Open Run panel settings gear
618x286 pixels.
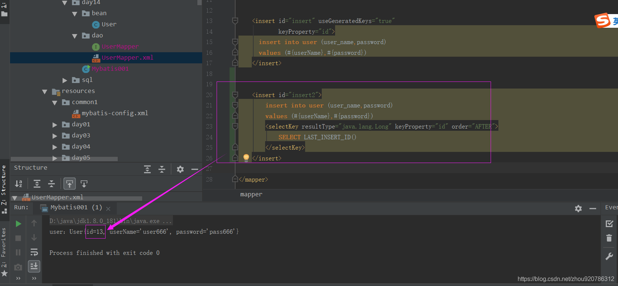578,209
